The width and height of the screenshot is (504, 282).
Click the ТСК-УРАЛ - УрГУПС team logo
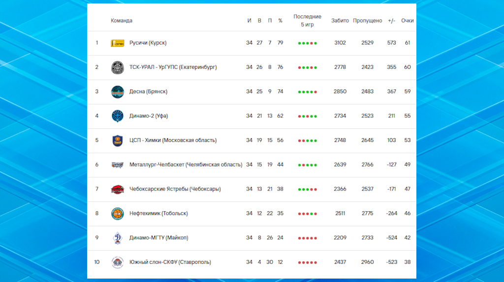(x=117, y=67)
